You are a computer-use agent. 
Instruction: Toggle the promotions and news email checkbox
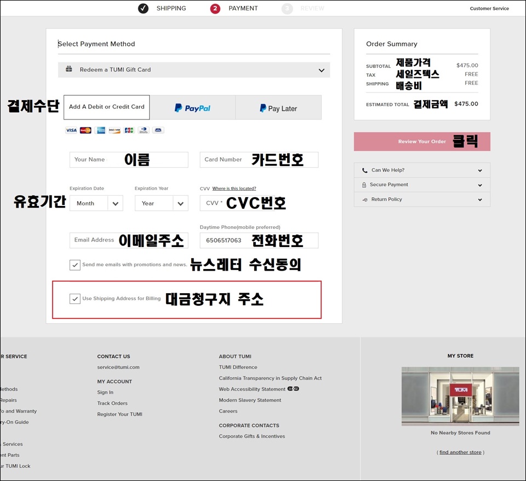pos(75,265)
